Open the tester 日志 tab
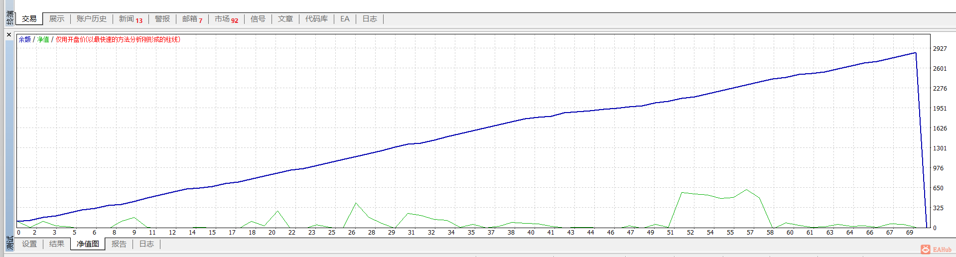 tap(146, 244)
